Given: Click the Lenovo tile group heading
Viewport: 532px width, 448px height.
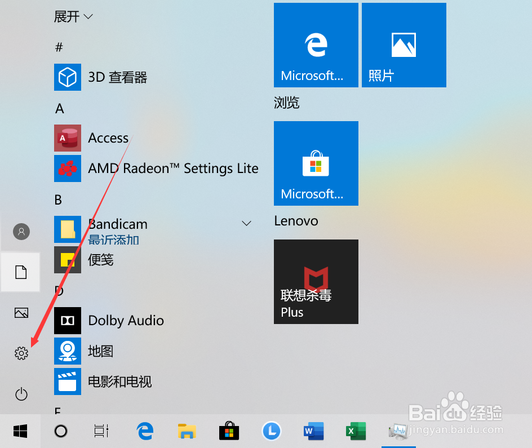Looking at the screenshot, I should coord(296,221).
